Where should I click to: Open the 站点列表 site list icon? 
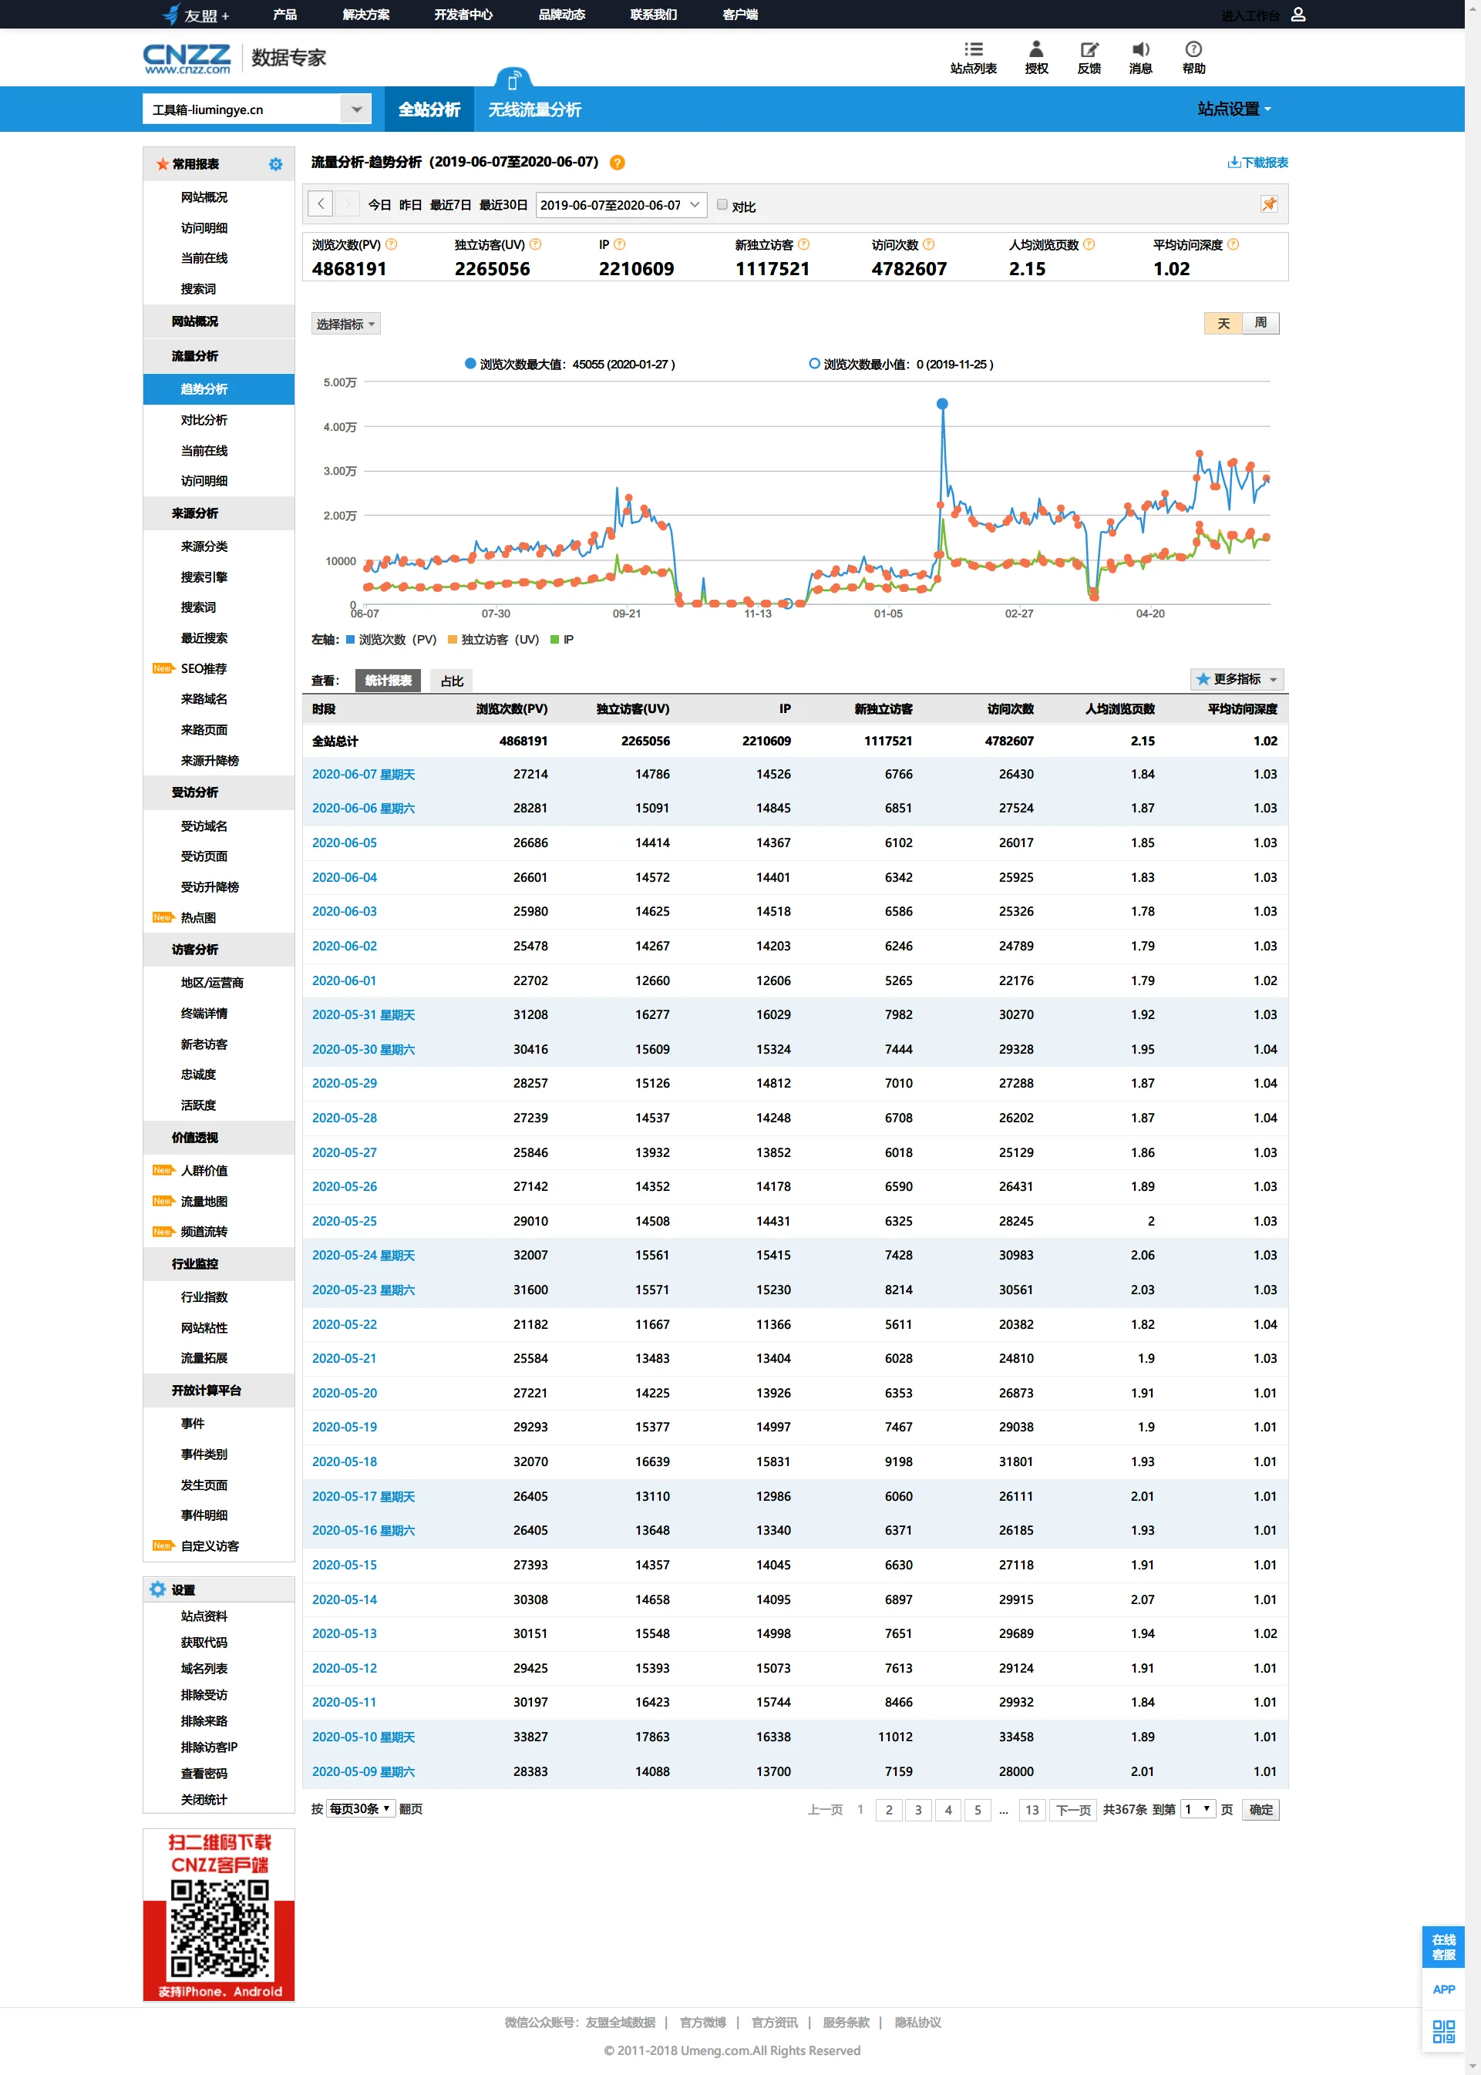[x=973, y=50]
